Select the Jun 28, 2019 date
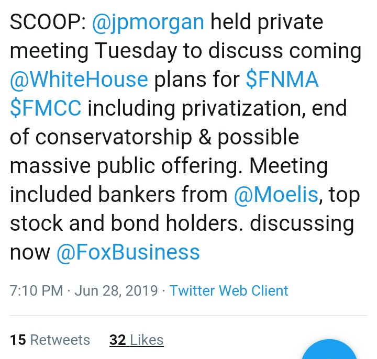 point(116,290)
